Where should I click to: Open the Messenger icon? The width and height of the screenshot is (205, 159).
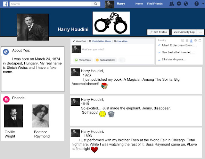coord(179,4)
